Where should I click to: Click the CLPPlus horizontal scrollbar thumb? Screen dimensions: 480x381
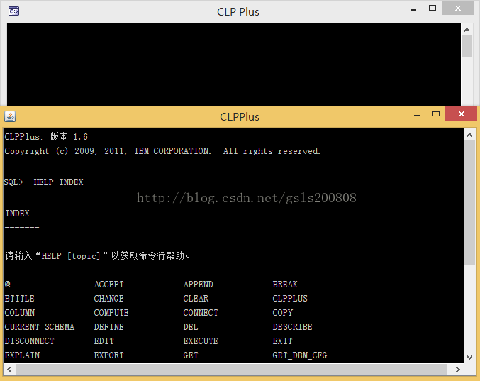231,370
